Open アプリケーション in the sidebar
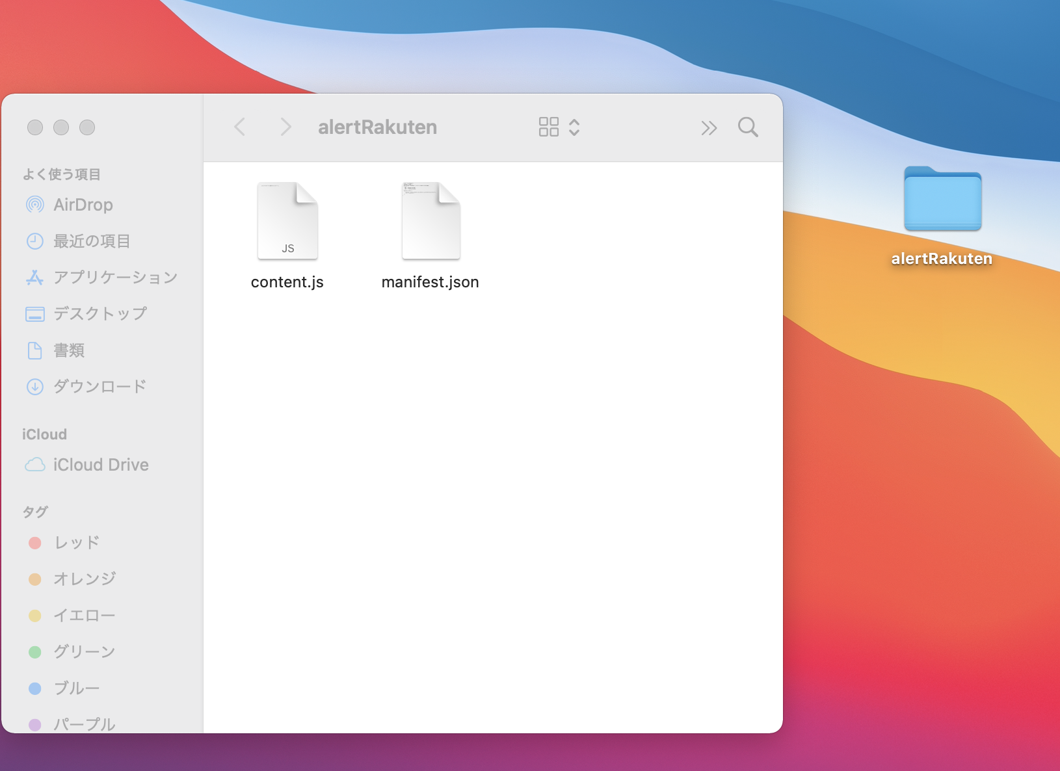This screenshot has height=771, width=1060. (x=115, y=278)
